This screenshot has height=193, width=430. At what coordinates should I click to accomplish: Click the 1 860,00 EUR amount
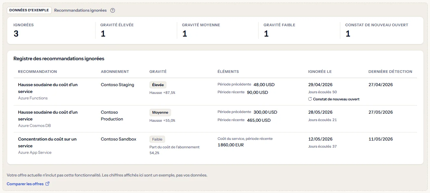point(230,145)
